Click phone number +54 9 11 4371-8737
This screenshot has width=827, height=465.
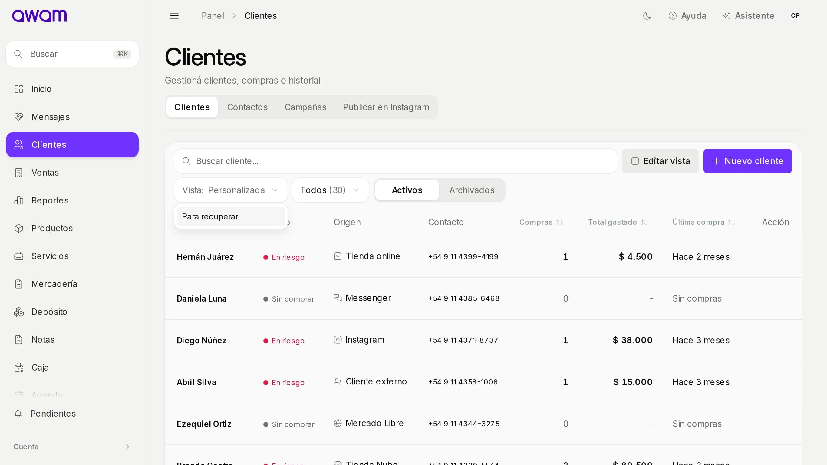pyautogui.click(x=463, y=340)
